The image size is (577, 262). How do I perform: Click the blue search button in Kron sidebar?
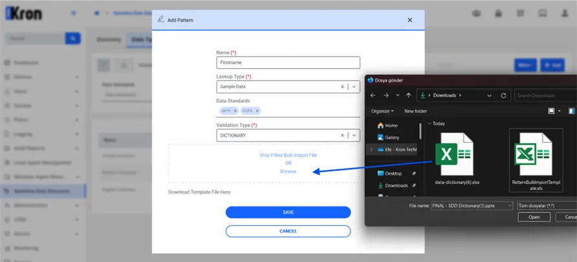pos(73,38)
